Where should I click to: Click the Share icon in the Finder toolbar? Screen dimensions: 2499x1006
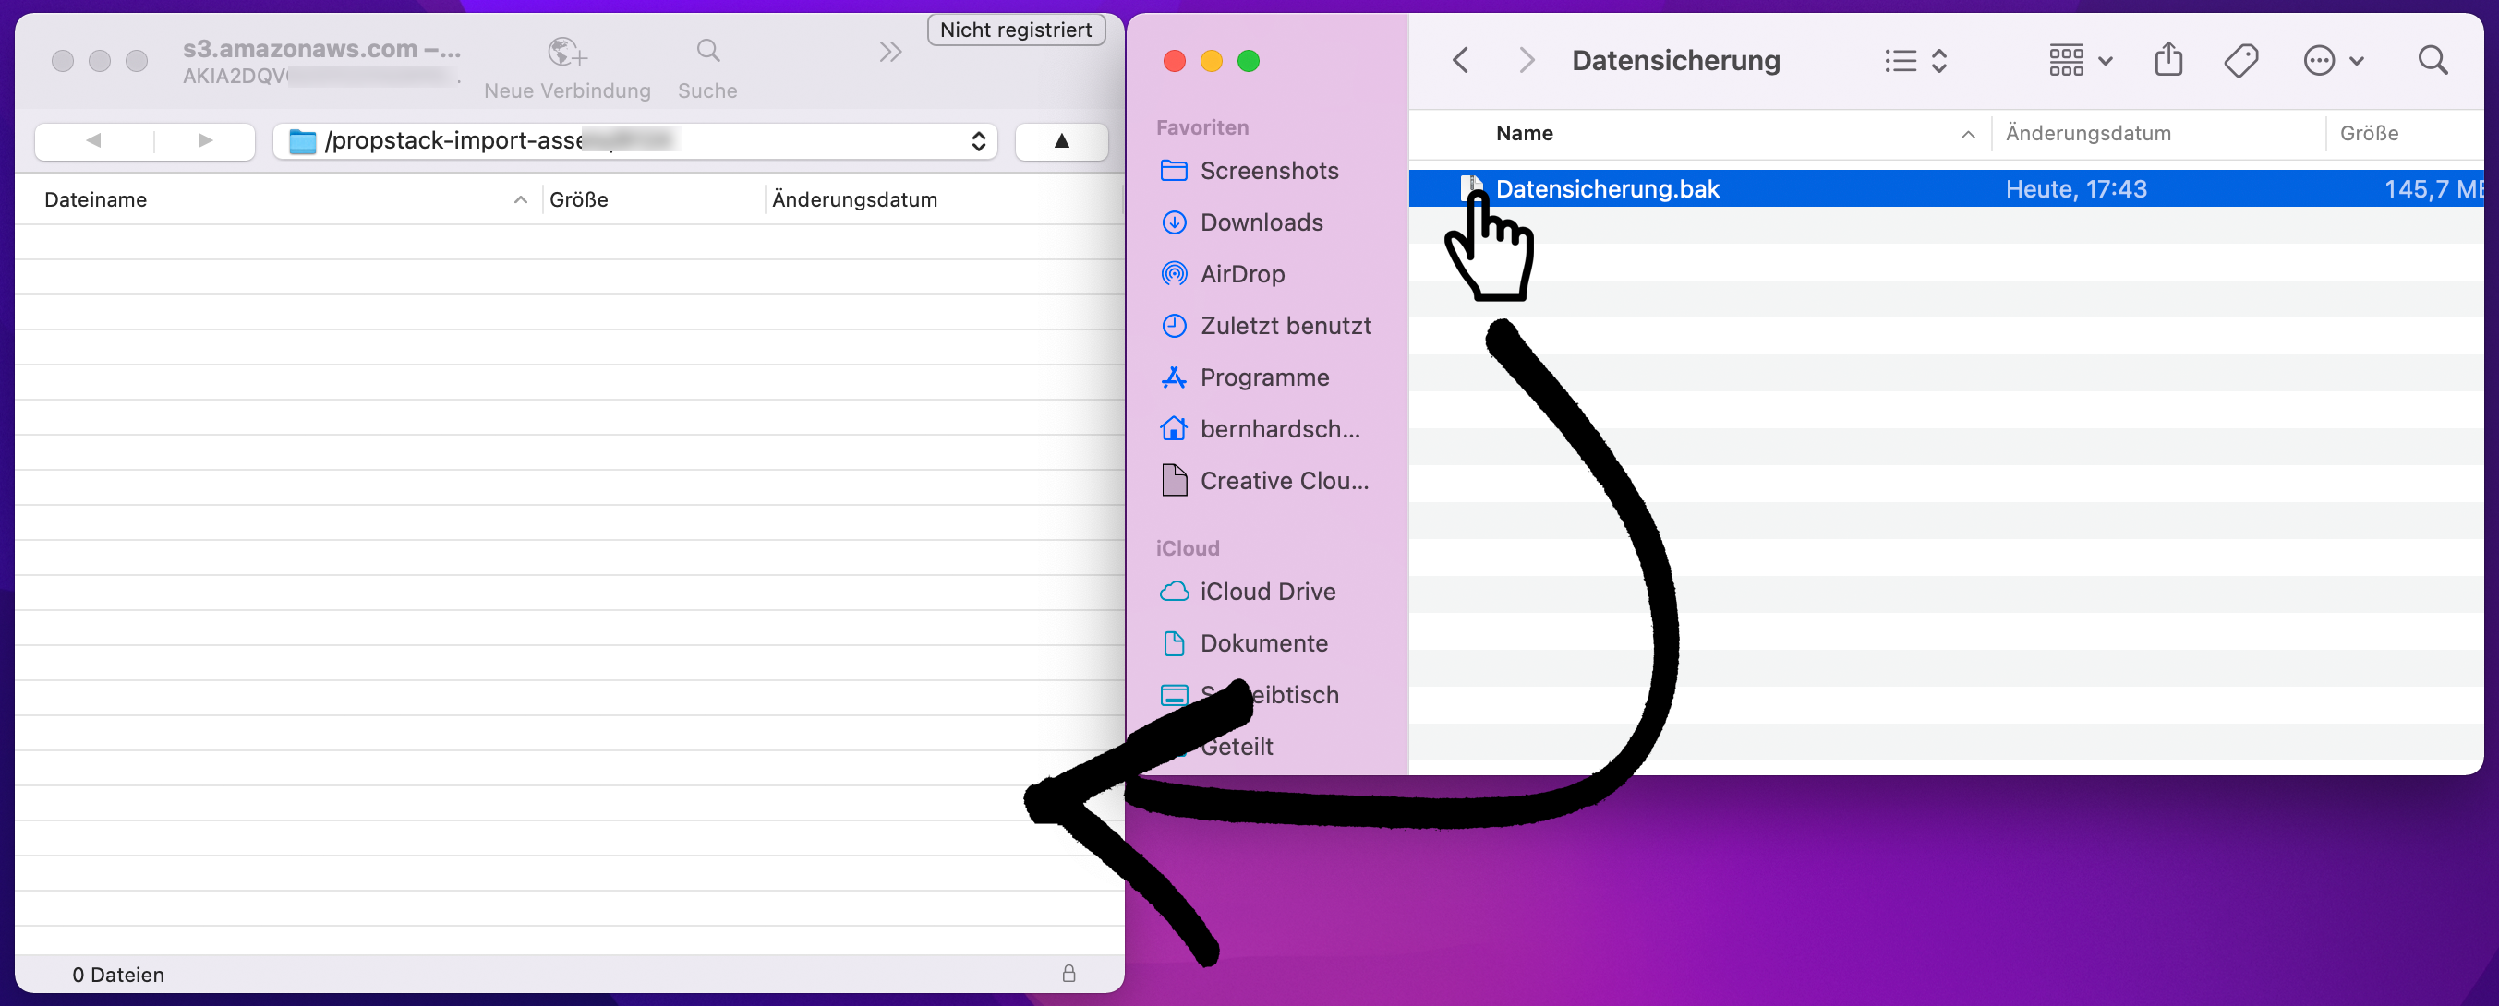pos(2167,60)
